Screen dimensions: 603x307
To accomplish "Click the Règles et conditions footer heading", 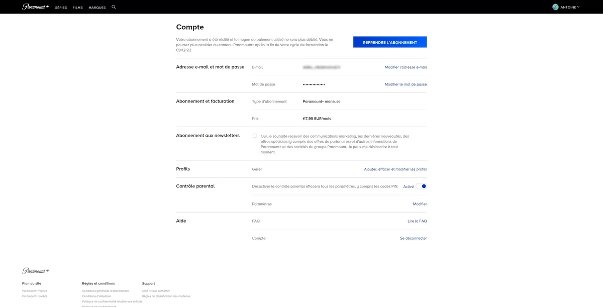I will click(98, 283).
